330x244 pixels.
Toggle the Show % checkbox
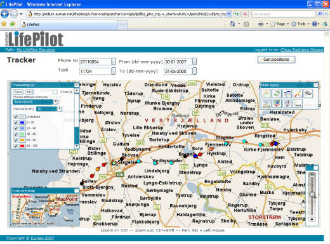tap(55, 92)
